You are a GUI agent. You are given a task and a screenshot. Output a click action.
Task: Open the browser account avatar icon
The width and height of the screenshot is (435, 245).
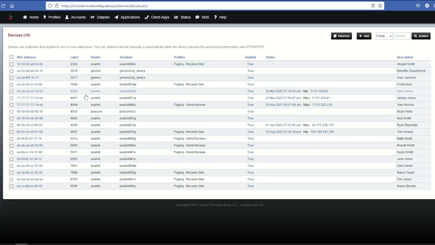pyautogui.click(x=427, y=6)
